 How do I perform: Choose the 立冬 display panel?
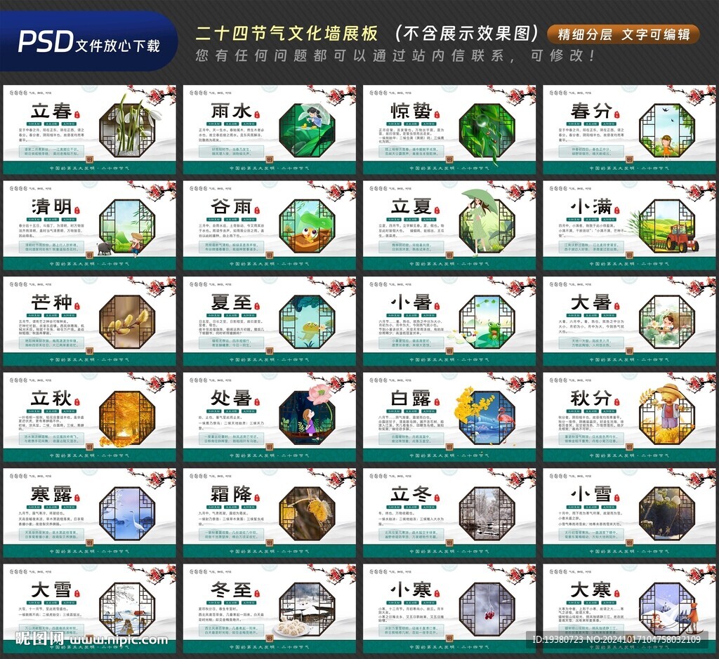(x=449, y=512)
